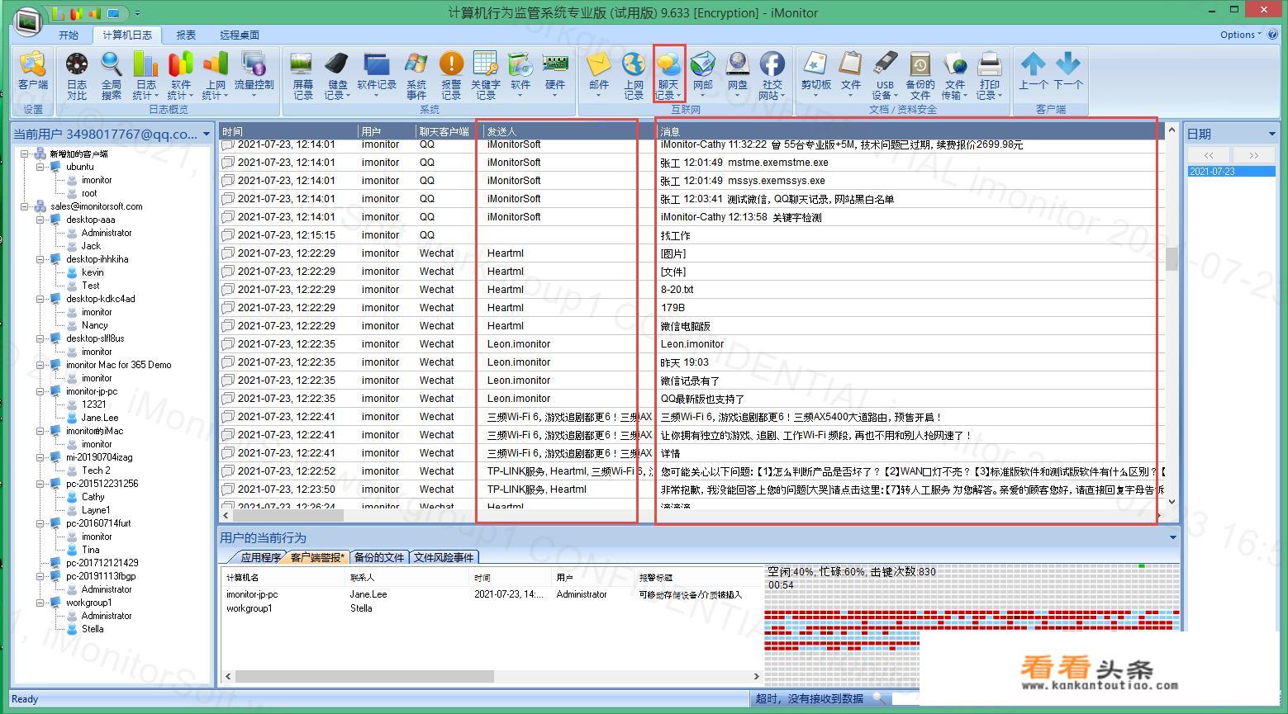The width and height of the screenshot is (1288, 714).
Task: Switch to the 备份的文件 bottom tab
Action: pos(379,557)
